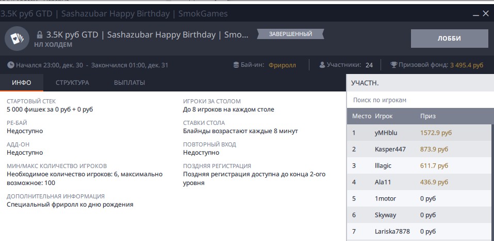494x241 pixels.
Task: Select player Lariska7878 in the list
Action: 419,232
